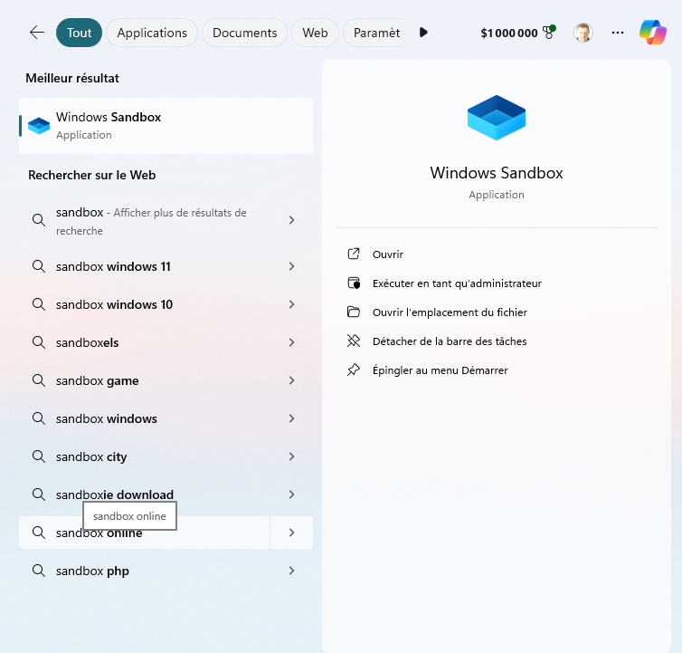Screen dimensions: 682x653
Task: Go back with the left arrow
Action: pyautogui.click(x=37, y=33)
